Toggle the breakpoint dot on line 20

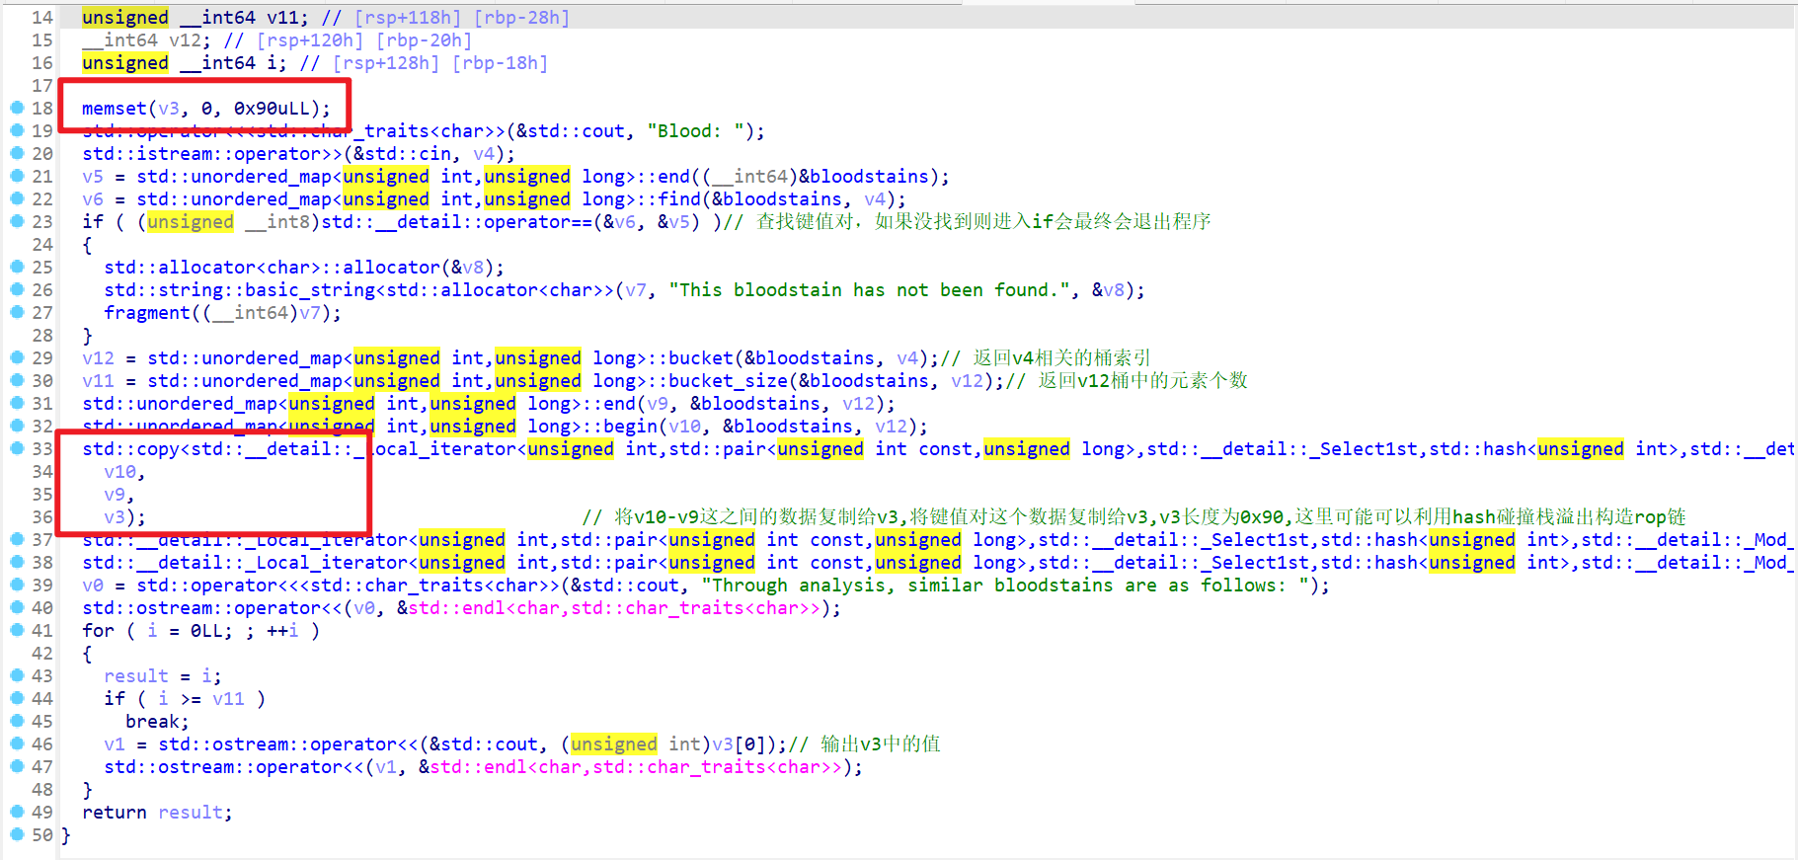pos(17,153)
